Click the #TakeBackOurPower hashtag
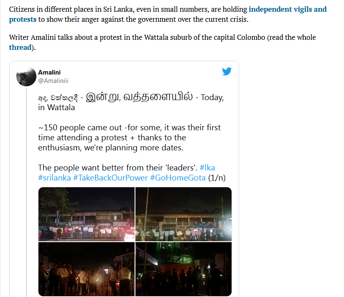Image resolution: width=344 pixels, height=297 pixels. pos(111,178)
